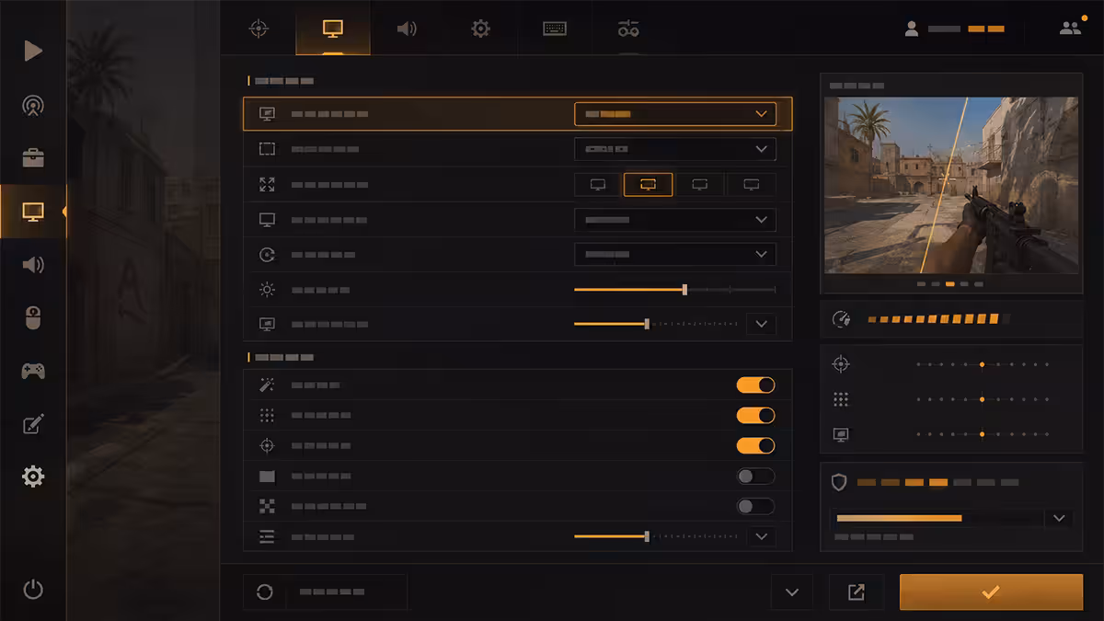The width and height of the screenshot is (1104, 621).
Task: Select the leftmost of the four display mode buttons
Action: click(598, 185)
